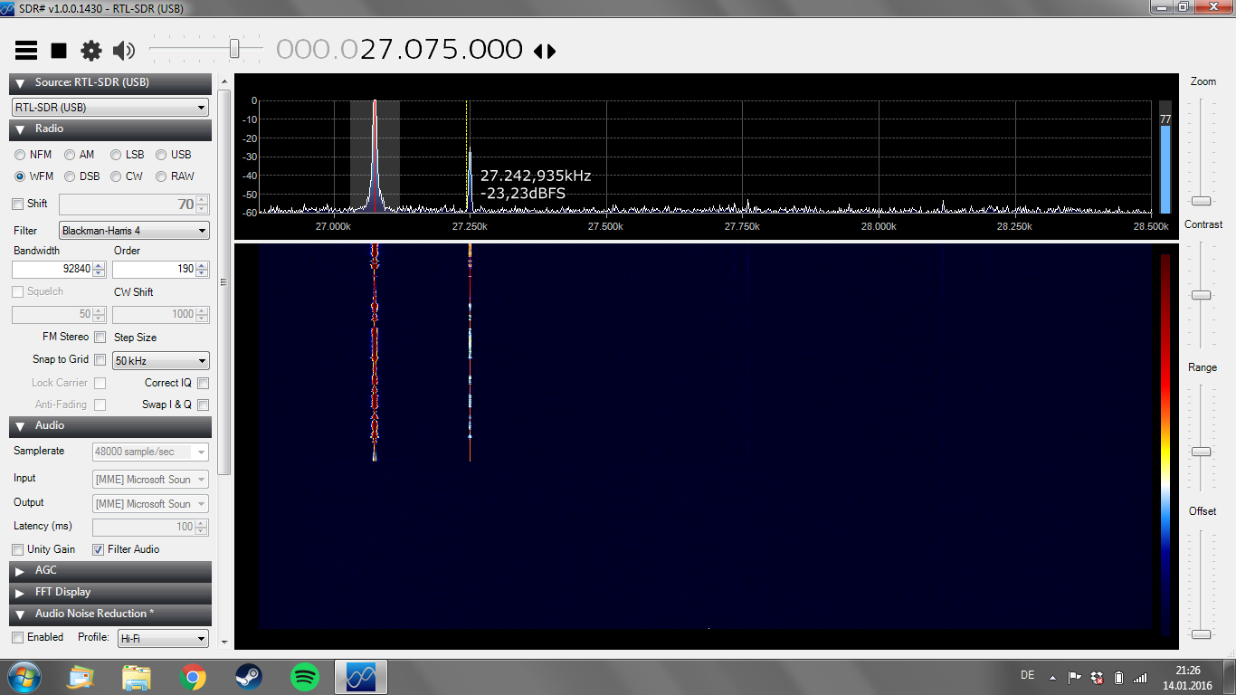Open the Windows Start button
Screen dimensions: 1236x695
coord(24,676)
